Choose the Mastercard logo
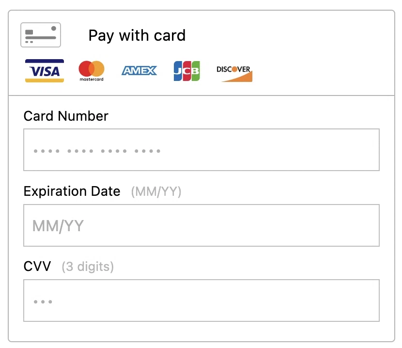402x348 pixels. click(92, 71)
